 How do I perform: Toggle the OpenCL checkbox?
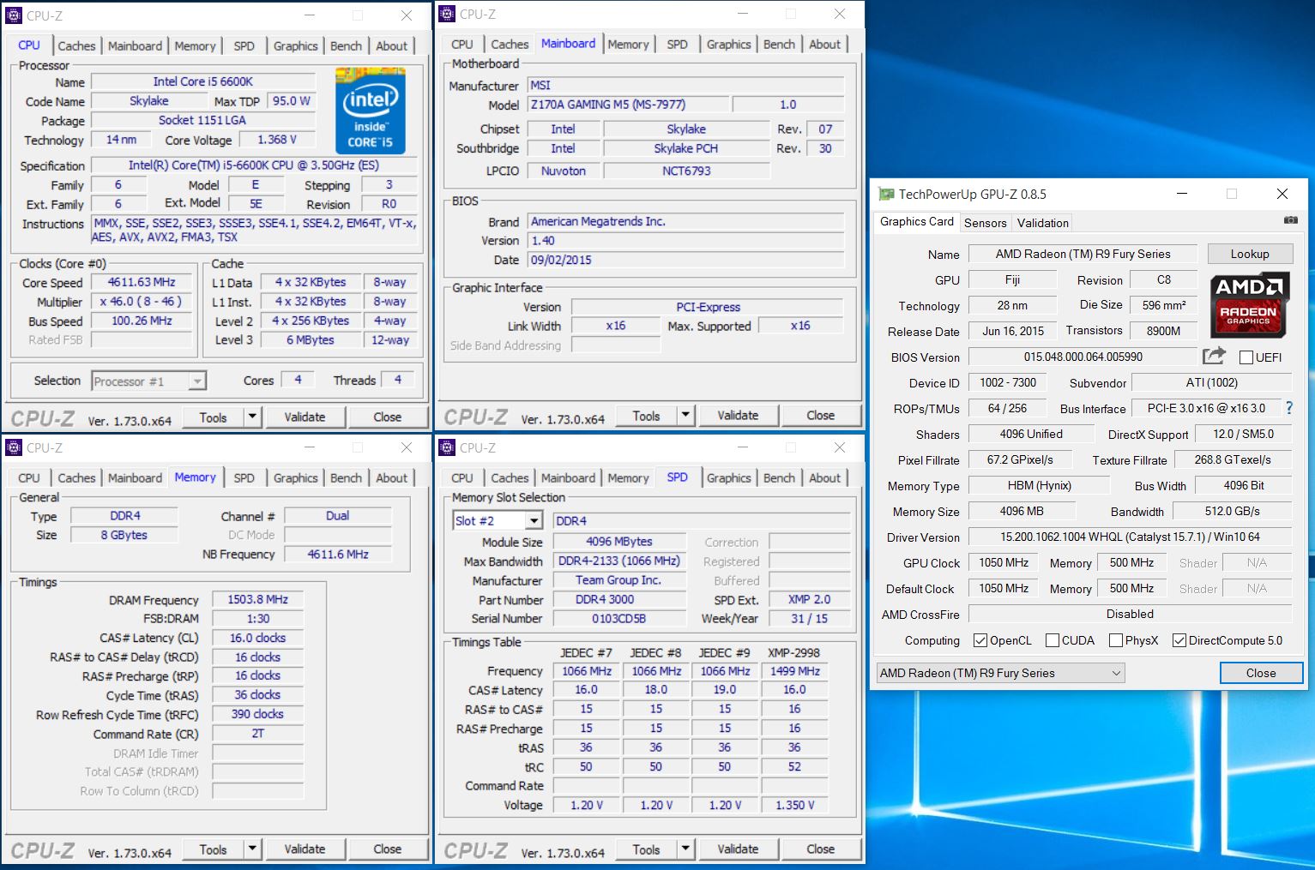coord(980,640)
